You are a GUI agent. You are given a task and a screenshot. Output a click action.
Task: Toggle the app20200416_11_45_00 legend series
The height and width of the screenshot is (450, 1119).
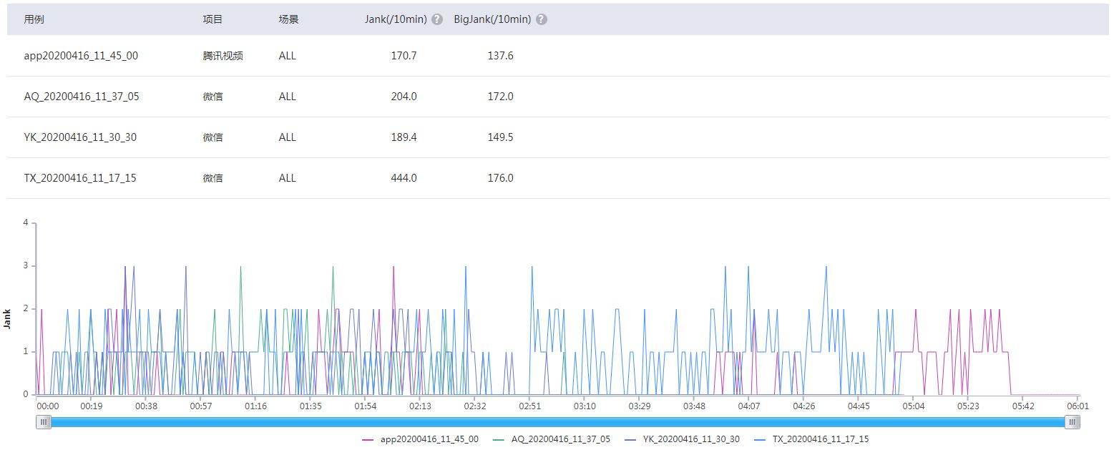(421, 439)
